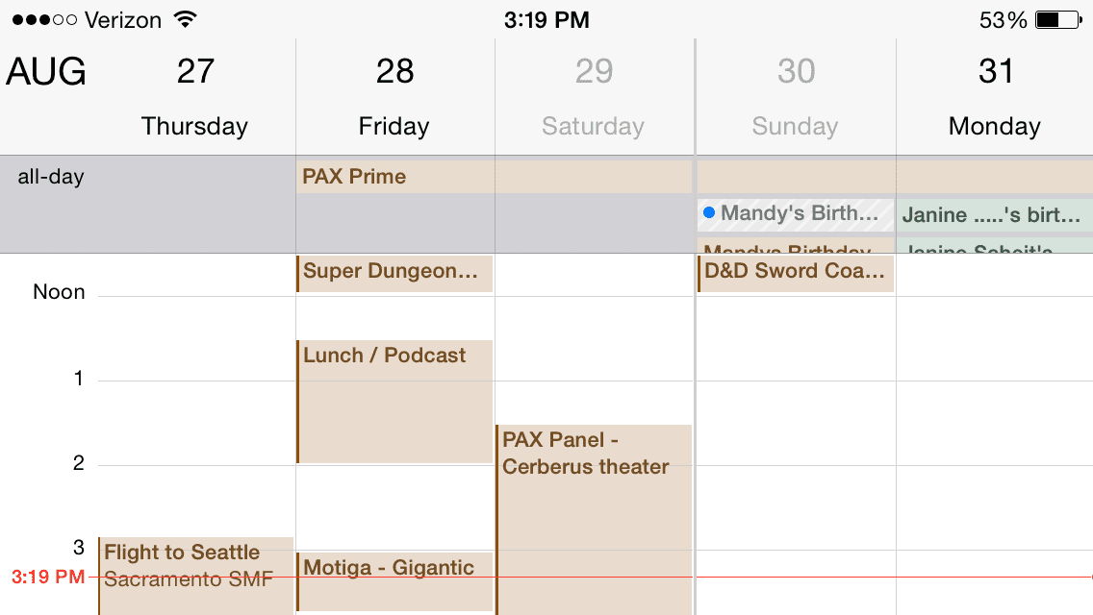This screenshot has width=1093, height=615.
Task: Open Janine's birthday event on Monday
Action: point(995,215)
